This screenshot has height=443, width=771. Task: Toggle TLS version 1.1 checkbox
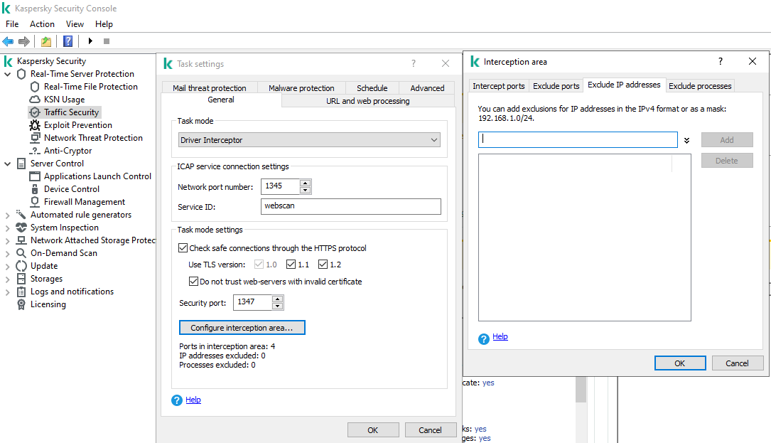point(291,265)
